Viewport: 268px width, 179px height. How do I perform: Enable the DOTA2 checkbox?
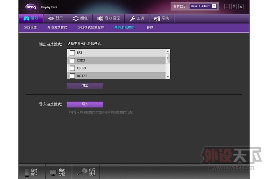(72, 76)
